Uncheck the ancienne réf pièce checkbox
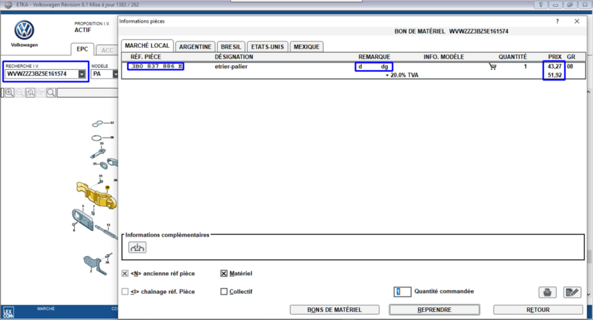Viewport: 593px width, 320px height. 126,273
